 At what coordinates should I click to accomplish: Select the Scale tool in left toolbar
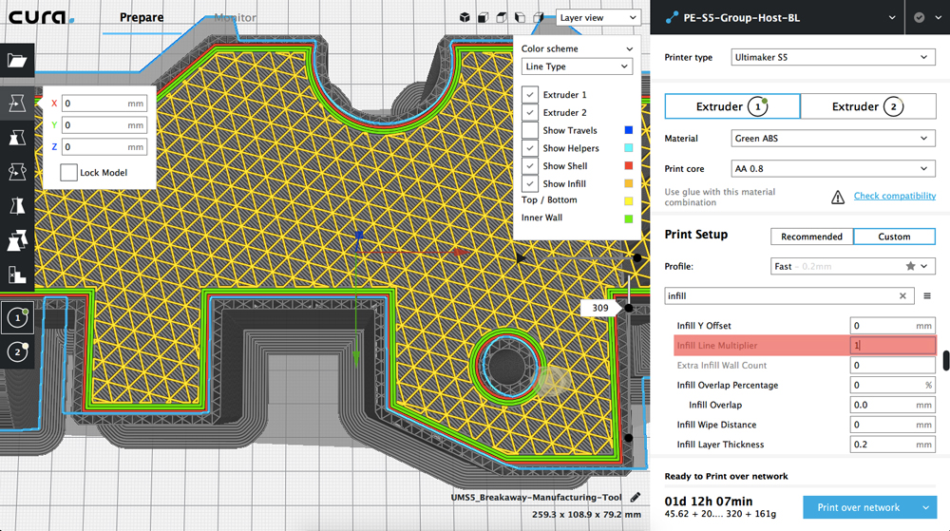click(17, 139)
